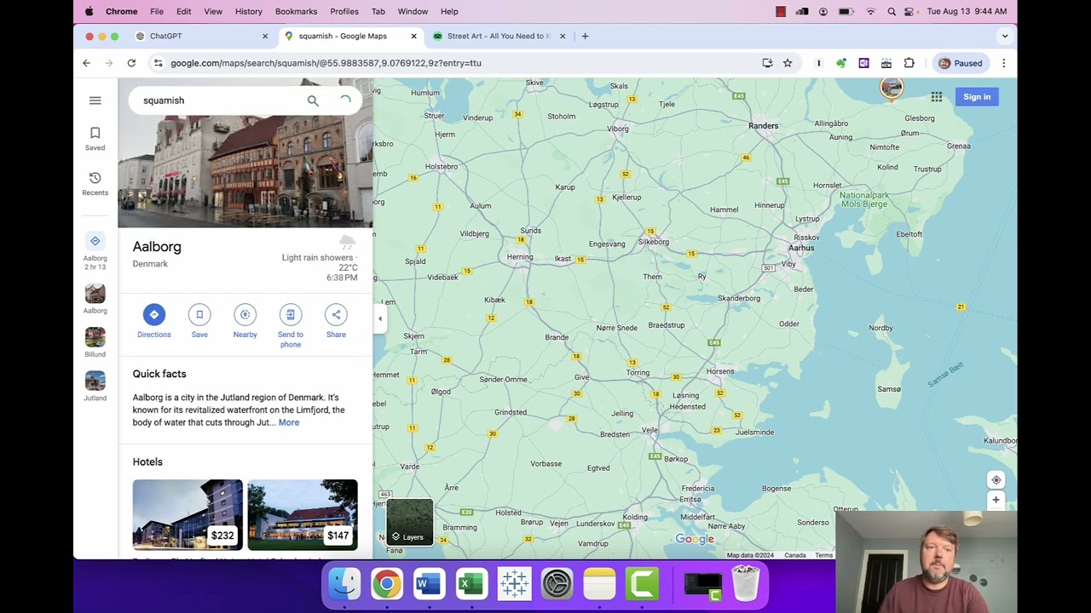Open the map Layers switcher
Screen dimensions: 1091x613
pos(410,522)
